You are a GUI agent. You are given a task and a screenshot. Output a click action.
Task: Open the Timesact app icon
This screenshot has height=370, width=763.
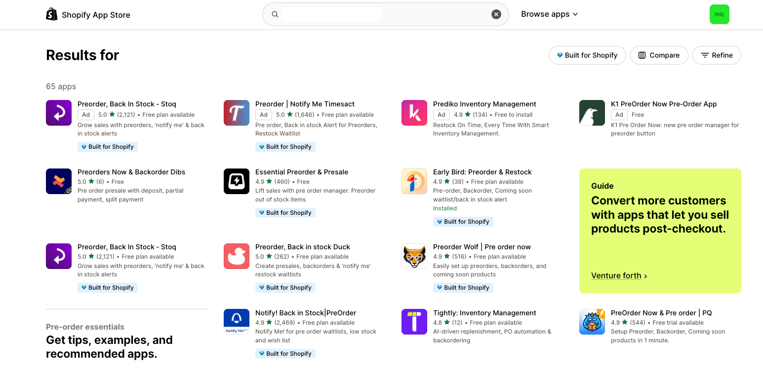237,113
